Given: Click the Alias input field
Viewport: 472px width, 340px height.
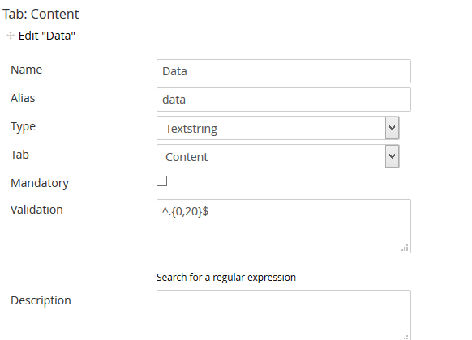Looking at the screenshot, I should 284,100.
